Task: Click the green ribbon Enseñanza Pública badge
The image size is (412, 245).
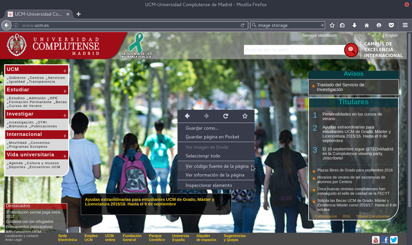Action: tap(136, 45)
